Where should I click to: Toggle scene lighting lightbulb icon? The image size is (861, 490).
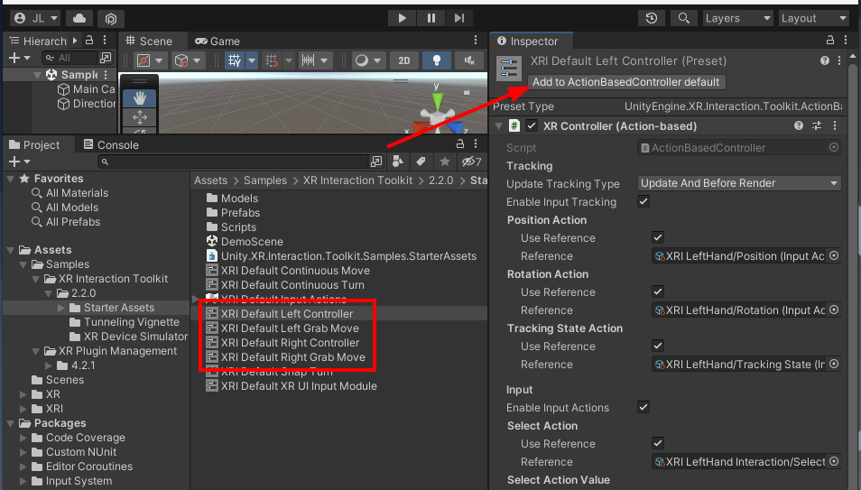pyautogui.click(x=437, y=60)
